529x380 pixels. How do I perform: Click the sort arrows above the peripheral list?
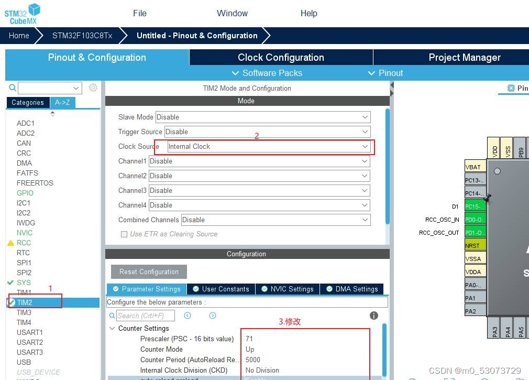pyautogui.click(x=52, y=114)
